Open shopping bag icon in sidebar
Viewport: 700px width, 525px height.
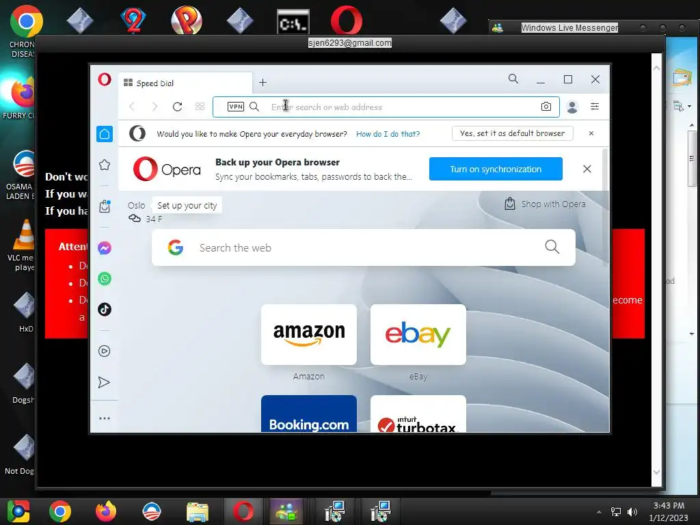point(105,206)
